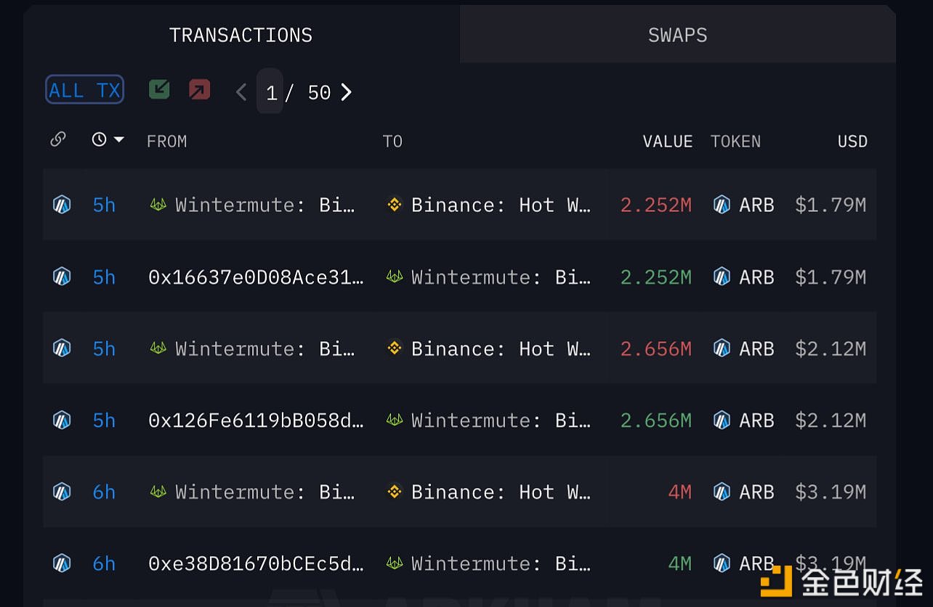This screenshot has width=933, height=607.
Task: Click total pages number 50
Action: pos(319,92)
